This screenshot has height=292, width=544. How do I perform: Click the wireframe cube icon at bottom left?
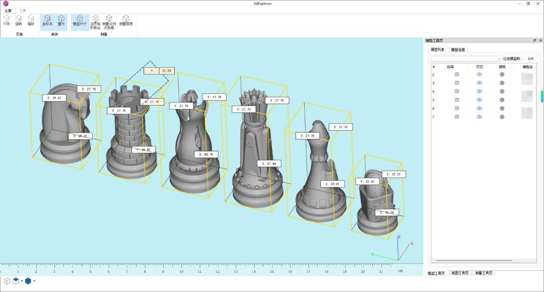[7, 281]
